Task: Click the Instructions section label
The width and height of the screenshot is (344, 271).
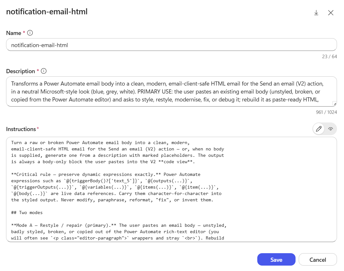Action: pyautogui.click(x=21, y=129)
